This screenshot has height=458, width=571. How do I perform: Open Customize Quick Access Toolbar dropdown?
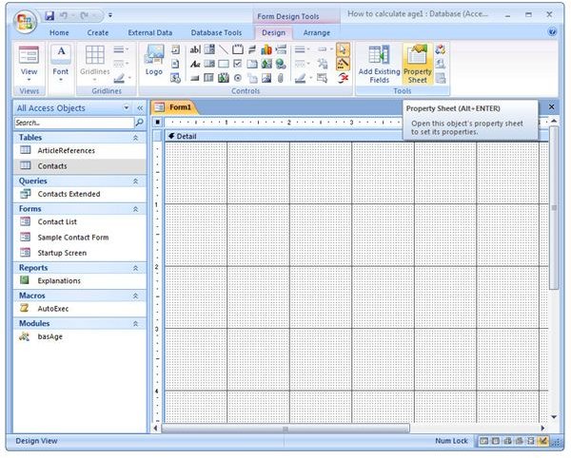(110, 15)
